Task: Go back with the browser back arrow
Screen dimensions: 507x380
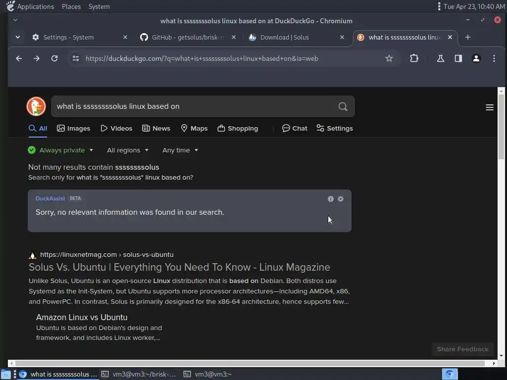Action: click(x=19, y=58)
